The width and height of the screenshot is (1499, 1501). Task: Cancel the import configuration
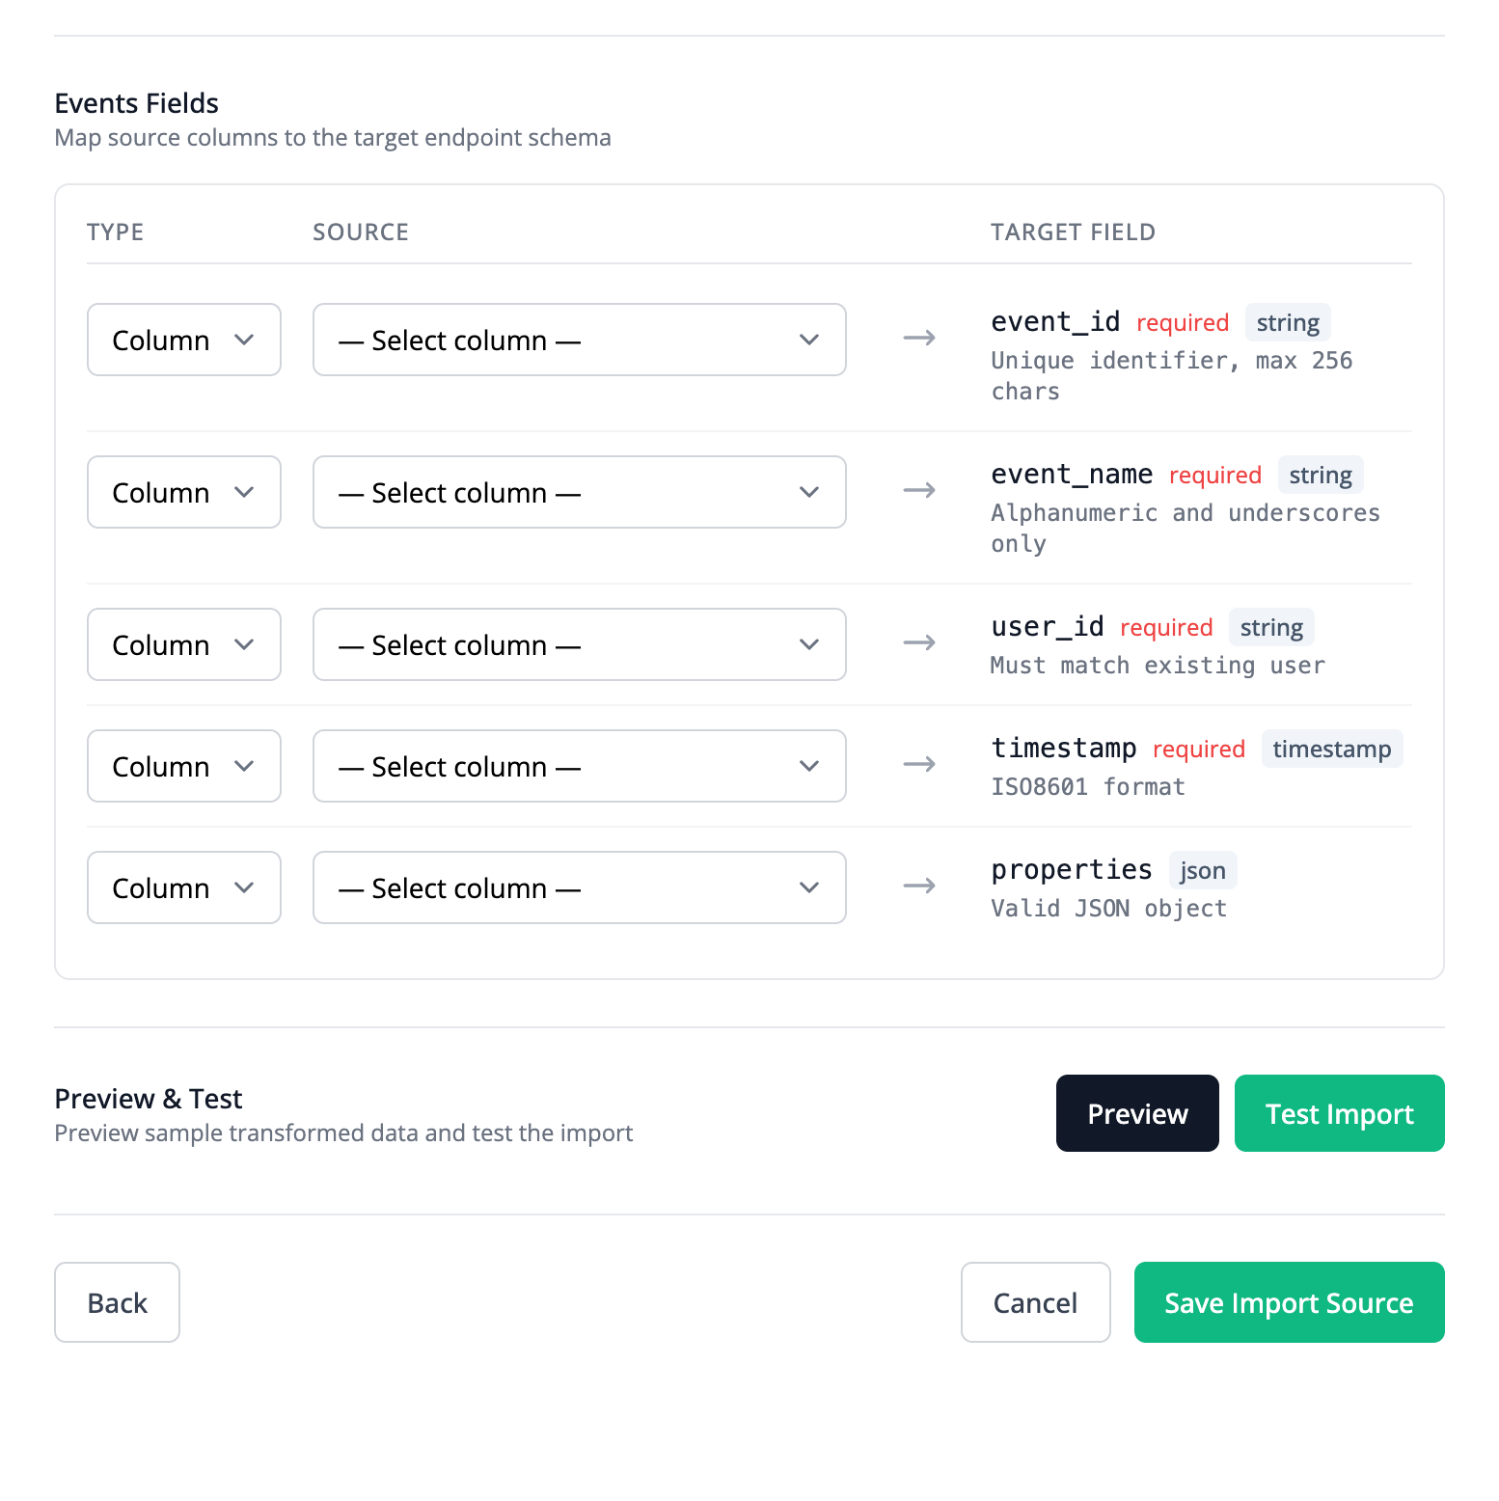(x=1035, y=1302)
